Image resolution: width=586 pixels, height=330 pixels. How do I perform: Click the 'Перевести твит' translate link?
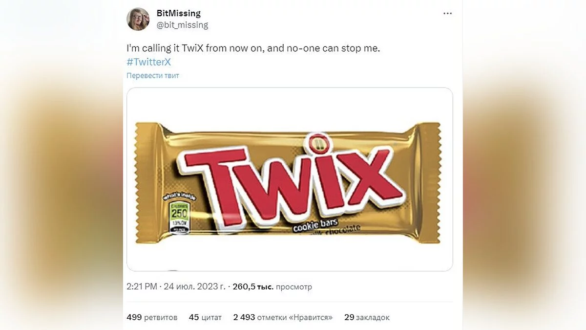pyautogui.click(x=153, y=76)
